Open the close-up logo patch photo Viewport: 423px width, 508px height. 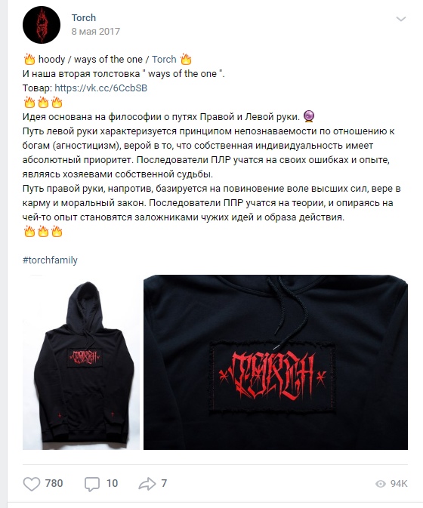coord(276,362)
